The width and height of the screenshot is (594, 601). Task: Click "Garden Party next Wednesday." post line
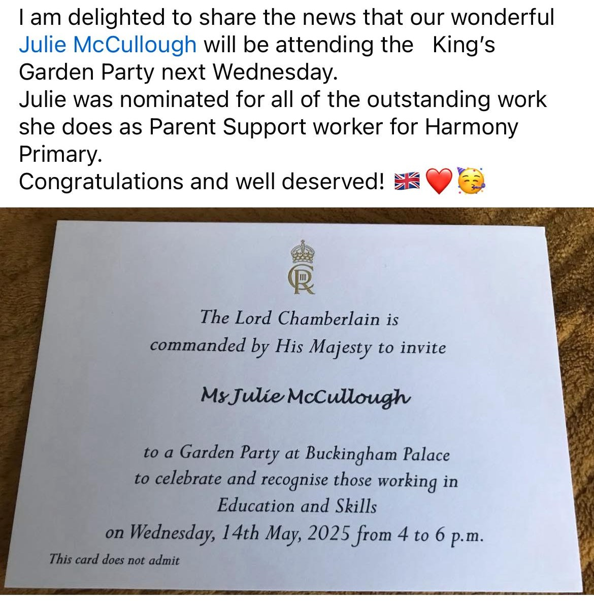[178, 72]
